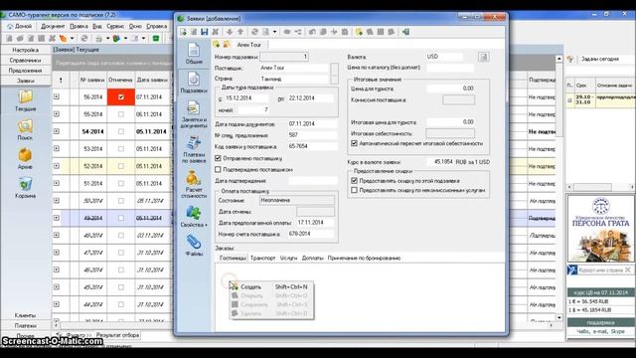Open Файлы paperclip section in the dialog sidebar

pyautogui.click(x=194, y=246)
